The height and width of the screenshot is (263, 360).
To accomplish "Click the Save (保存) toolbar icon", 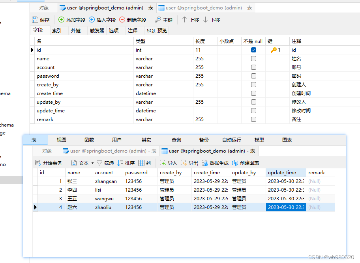I will (x=35, y=20).
